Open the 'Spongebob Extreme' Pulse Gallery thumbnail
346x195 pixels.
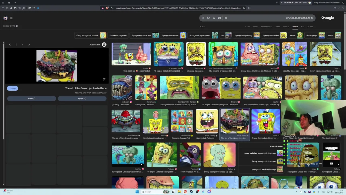(x=207, y=121)
